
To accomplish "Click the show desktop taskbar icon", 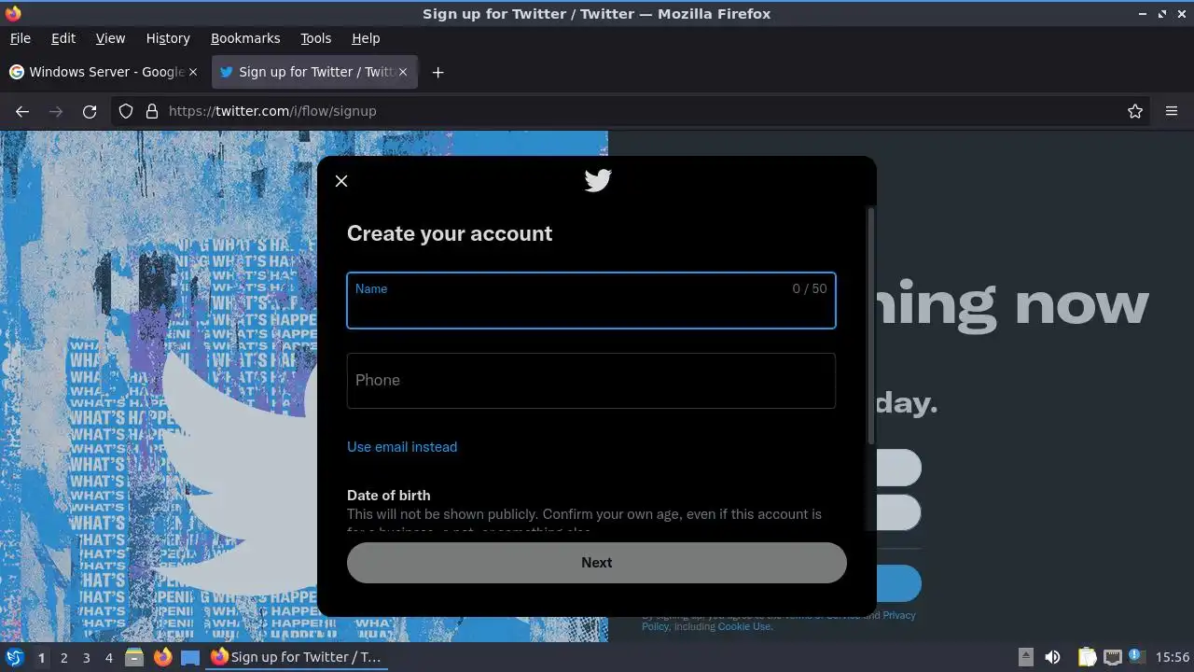I will (190, 657).
